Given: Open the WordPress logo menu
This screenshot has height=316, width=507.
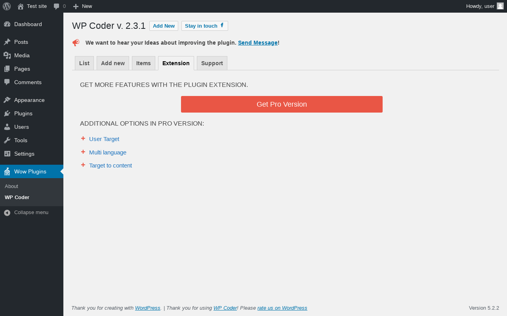Looking at the screenshot, I should (x=7, y=6).
